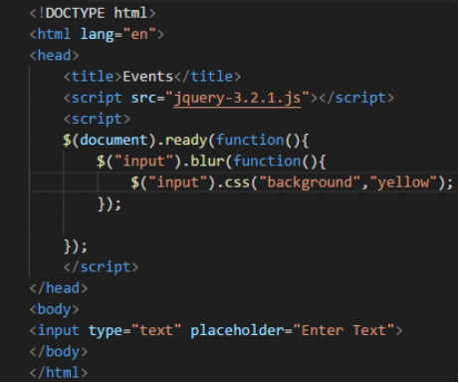This screenshot has width=459, height=383.
Task: Click the closing </head> tag
Action: point(59,288)
